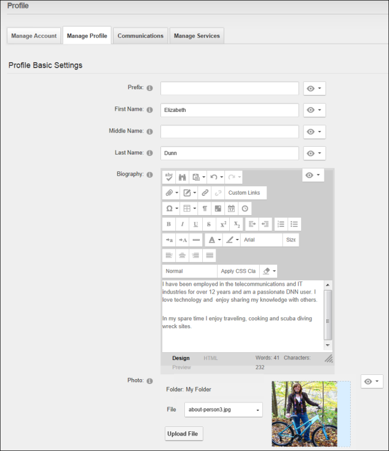This screenshot has height=451, width=389.
Task: Expand the Undo history dropdown arrow
Action: 221,177
